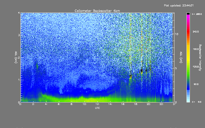The width and height of the screenshot is (205, 128).
Task: Click the '6:' UTC time tick label
Action: pos(59,104)
